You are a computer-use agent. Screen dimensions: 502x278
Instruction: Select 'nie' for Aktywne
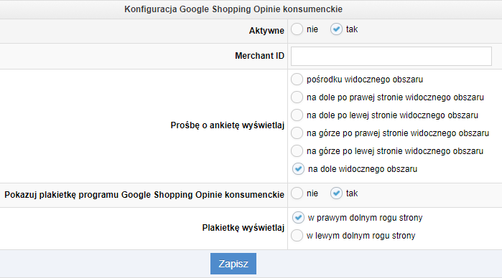click(297, 29)
